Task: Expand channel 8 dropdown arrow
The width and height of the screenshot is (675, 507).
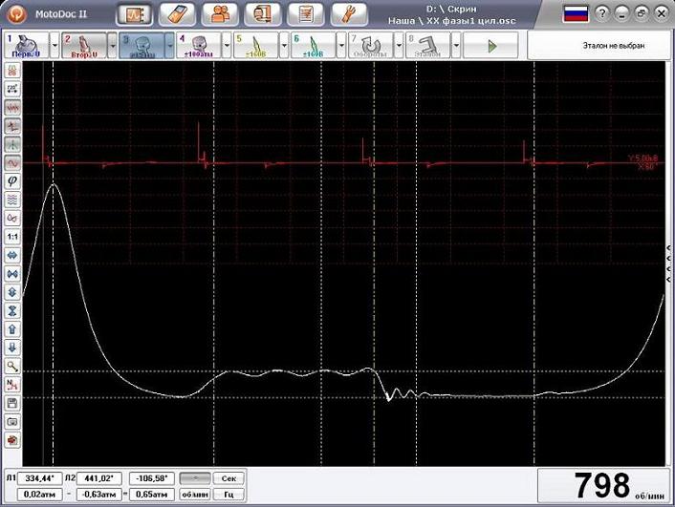Action: (x=456, y=45)
